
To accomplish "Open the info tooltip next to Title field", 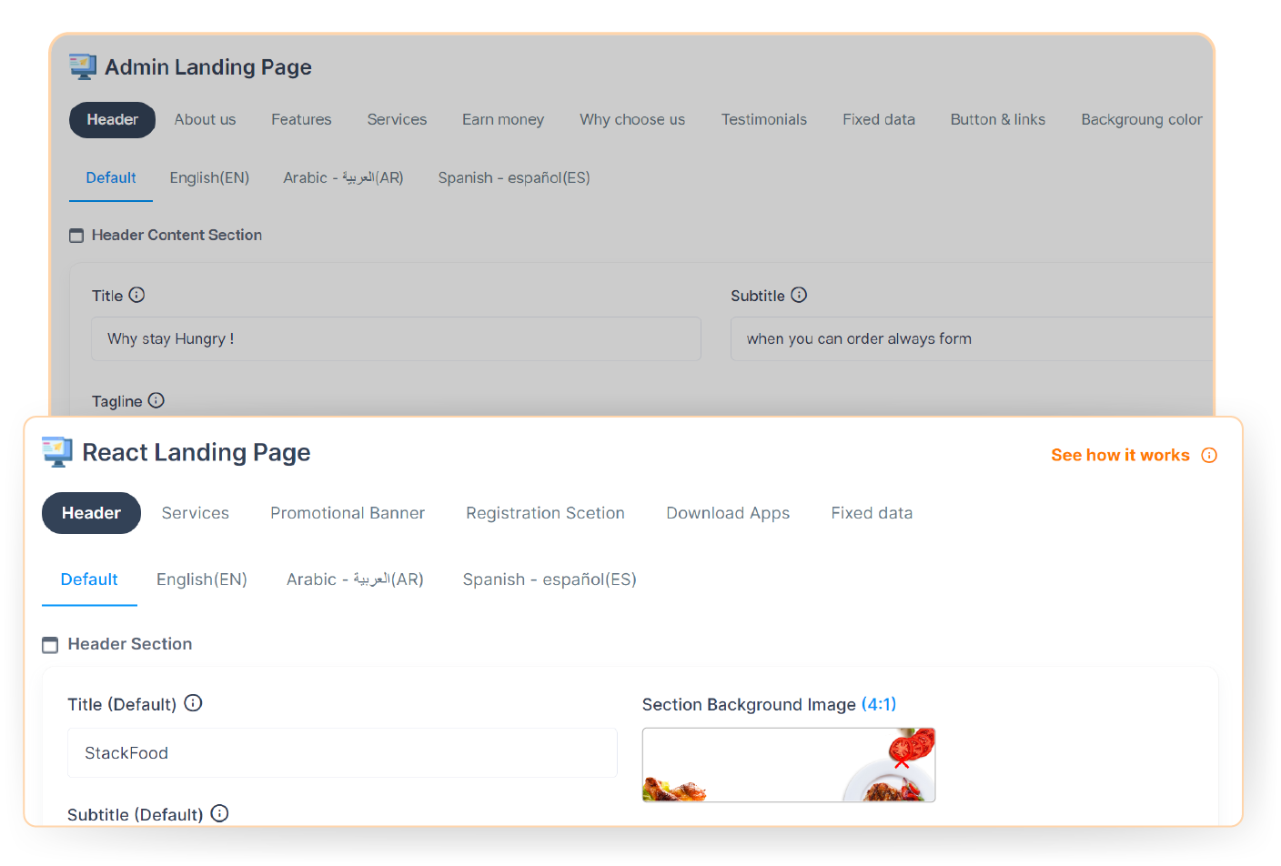I will pos(137,294).
